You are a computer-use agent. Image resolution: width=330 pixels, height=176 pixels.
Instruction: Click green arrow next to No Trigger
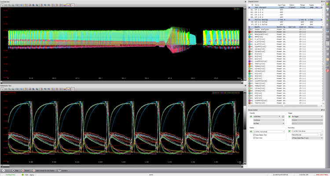(290, 117)
